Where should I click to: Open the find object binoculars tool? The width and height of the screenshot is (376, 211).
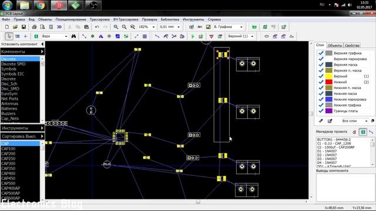(73, 36)
